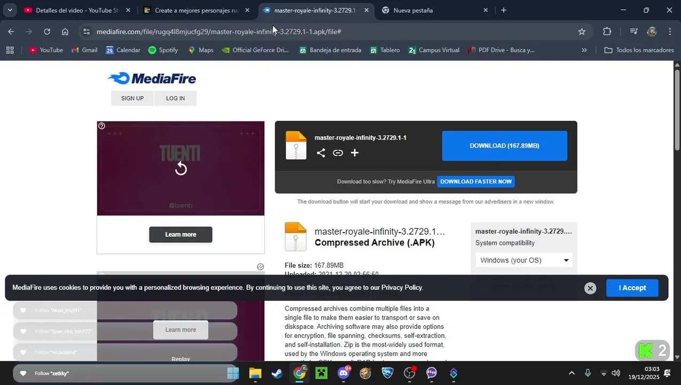
Task: Open Discord from the taskbar
Action: coord(343,373)
